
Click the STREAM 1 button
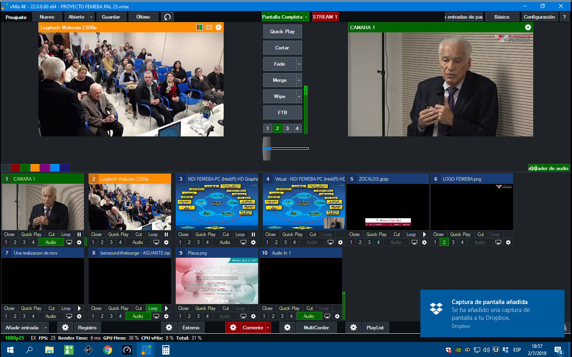tap(325, 17)
